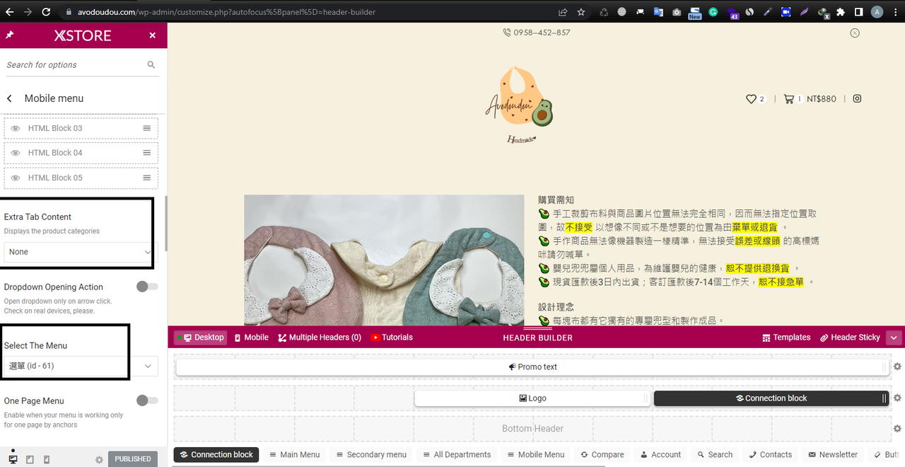Toggle visibility of HTML Block 04
Image resolution: width=905 pixels, height=467 pixels.
tap(16, 153)
